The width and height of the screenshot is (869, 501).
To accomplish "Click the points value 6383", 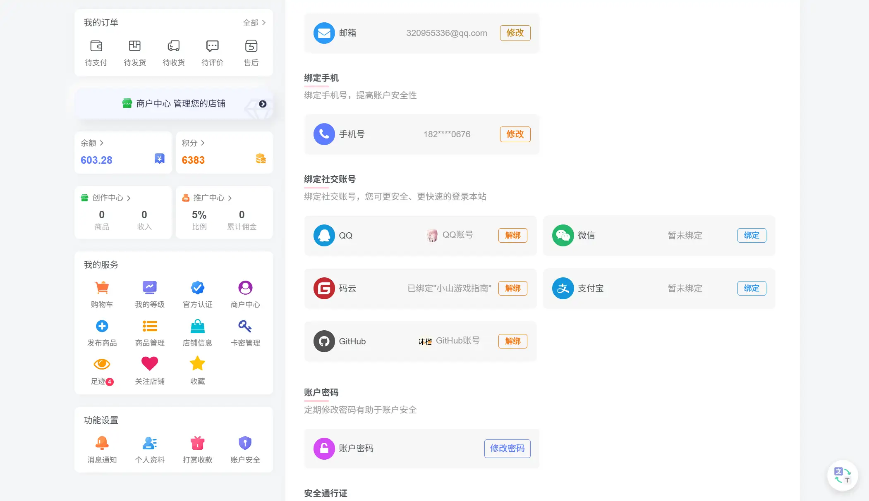I will 193,160.
